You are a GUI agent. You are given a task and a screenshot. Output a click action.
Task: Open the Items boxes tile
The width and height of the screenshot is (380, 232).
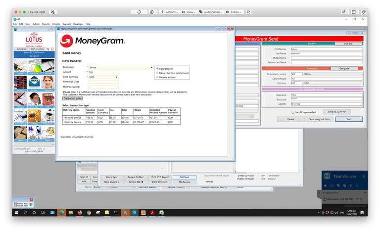(20, 134)
